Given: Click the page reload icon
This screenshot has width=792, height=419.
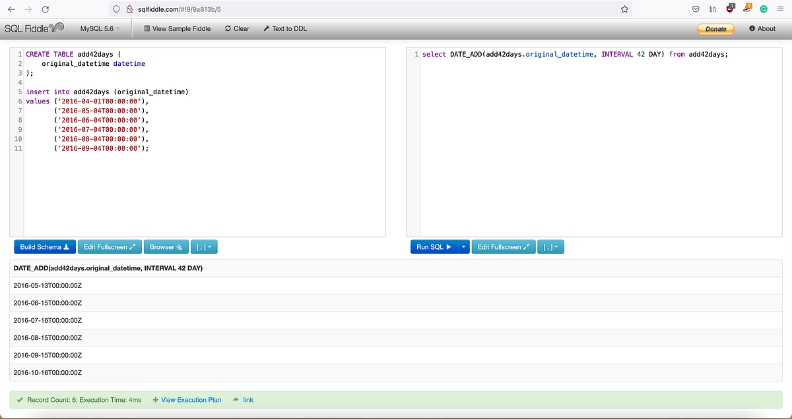Looking at the screenshot, I should pyautogui.click(x=45, y=9).
